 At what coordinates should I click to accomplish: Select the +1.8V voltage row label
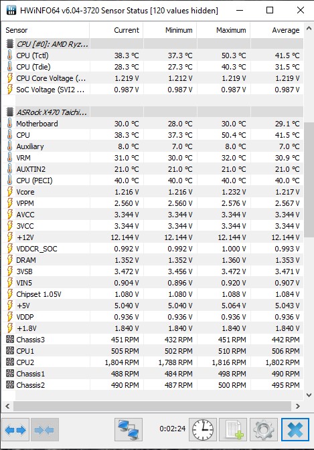click(x=26, y=328)
